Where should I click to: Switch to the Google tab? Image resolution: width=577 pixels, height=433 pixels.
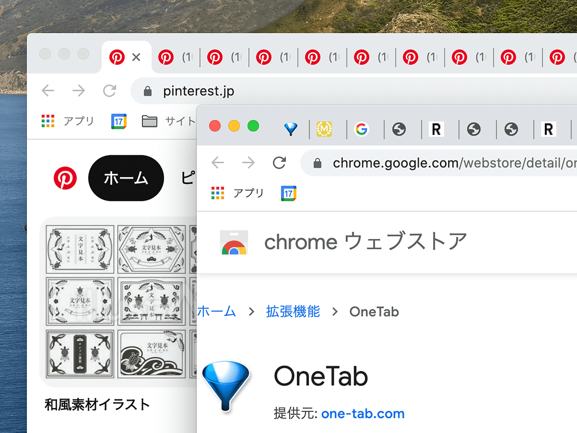(362, 129)
